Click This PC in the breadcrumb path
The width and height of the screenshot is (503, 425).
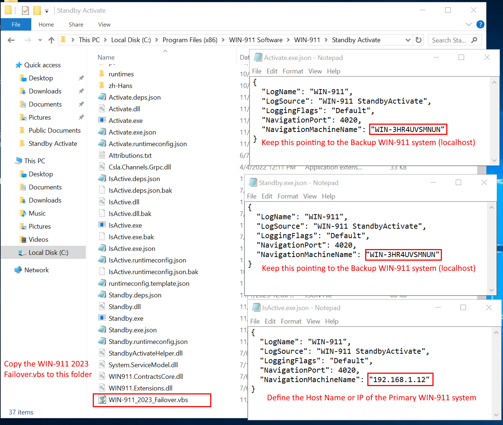[89, 40]
